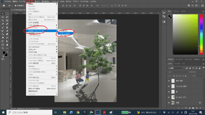Viewport: 205px width, 115px height.
Task: Select the Dodge tool
Action: (3, 38)
